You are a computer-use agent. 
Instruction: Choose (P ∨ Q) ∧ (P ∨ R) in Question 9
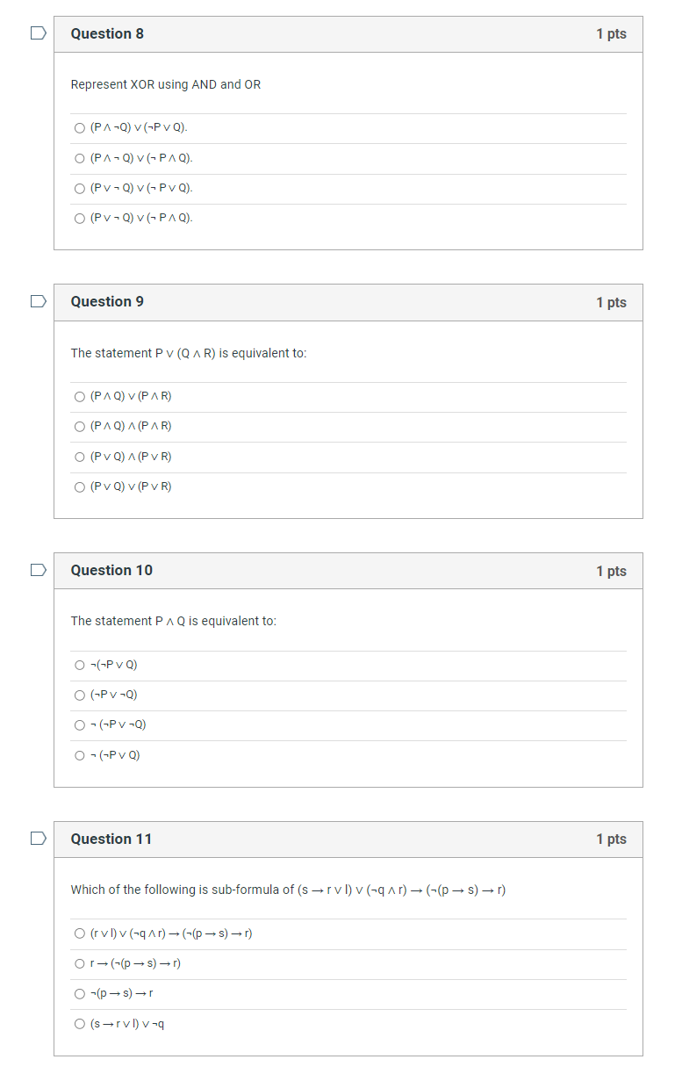coord(79,456)
